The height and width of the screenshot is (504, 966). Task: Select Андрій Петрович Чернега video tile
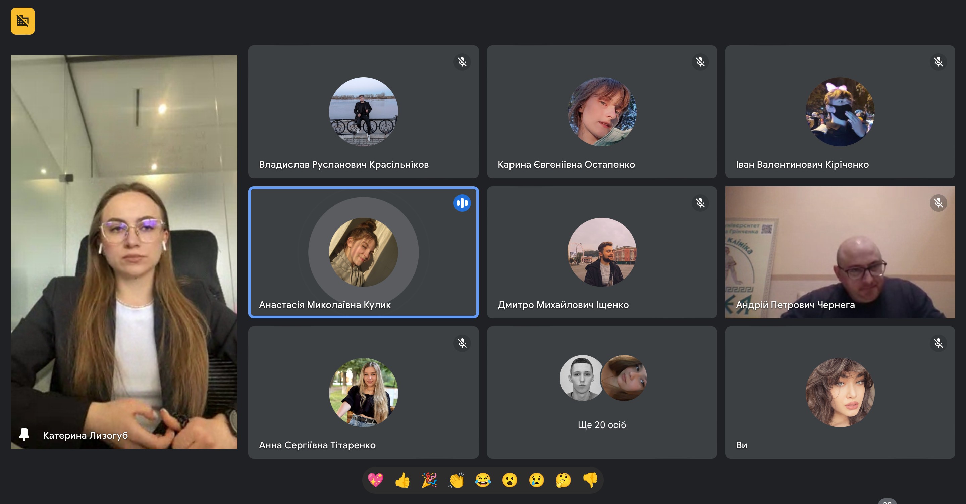840,252
